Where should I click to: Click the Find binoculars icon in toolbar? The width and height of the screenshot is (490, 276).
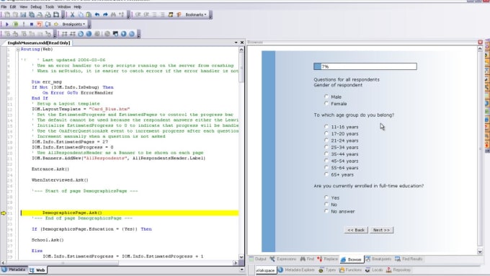pos(113,14)
